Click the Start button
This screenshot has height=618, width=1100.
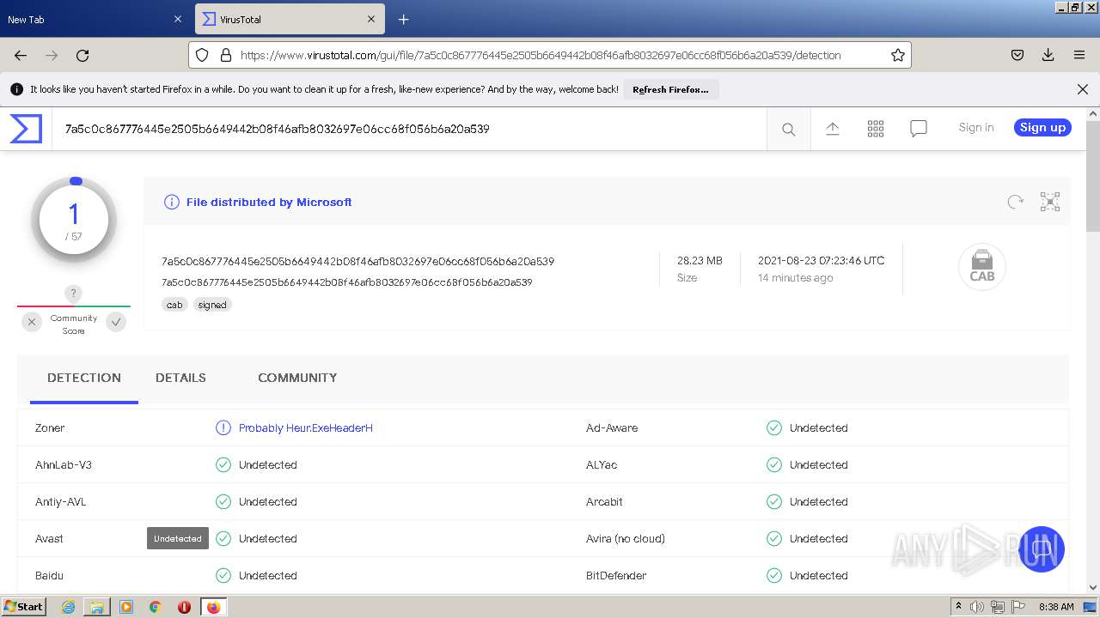pos(24,607)
